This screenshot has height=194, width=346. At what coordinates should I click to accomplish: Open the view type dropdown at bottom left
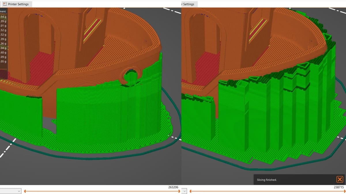11,191
